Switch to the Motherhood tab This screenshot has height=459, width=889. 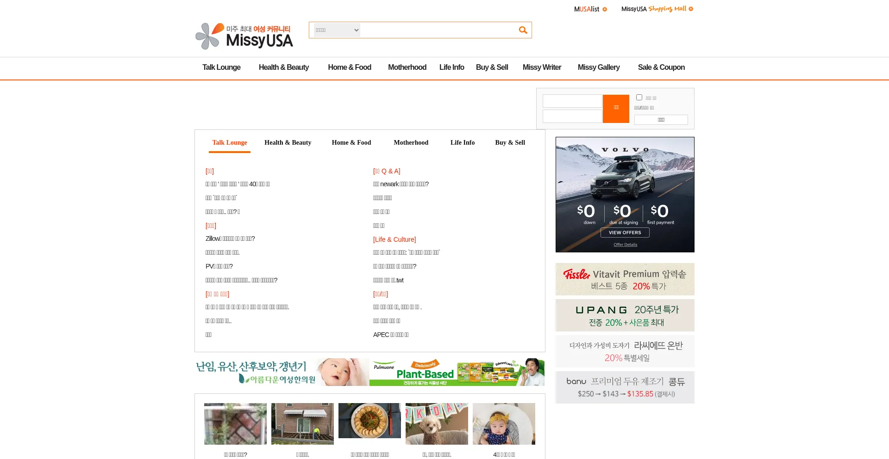pos(411,143)
